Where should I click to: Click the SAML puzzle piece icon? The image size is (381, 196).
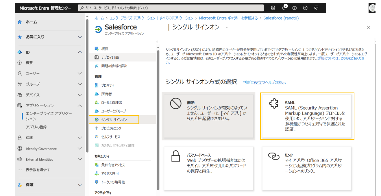(x=273, y=103)
